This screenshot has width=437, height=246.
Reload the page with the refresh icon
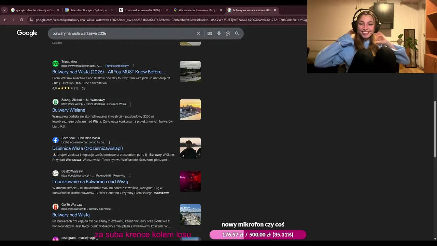click(x=21, y=20)
